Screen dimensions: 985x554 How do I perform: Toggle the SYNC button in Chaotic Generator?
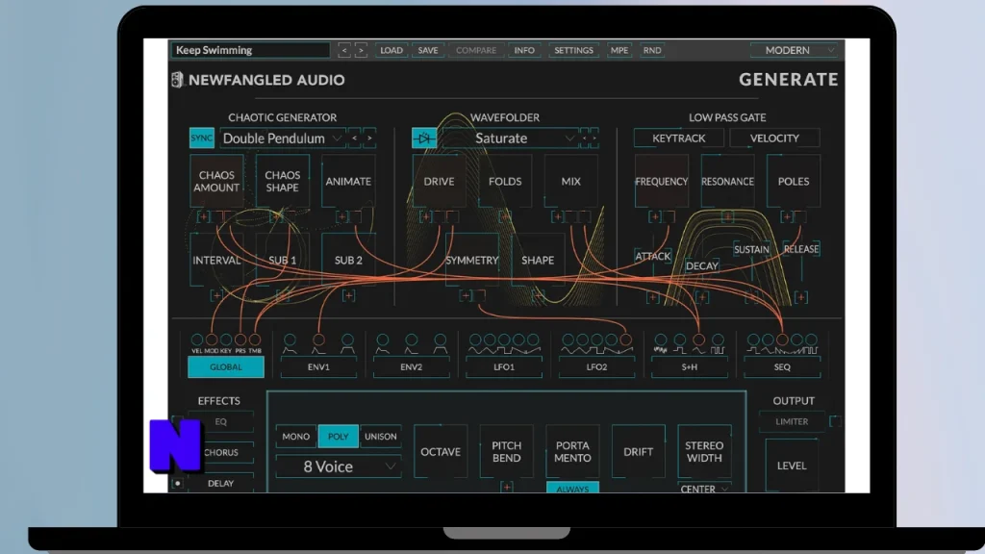[x=202, y=138]
